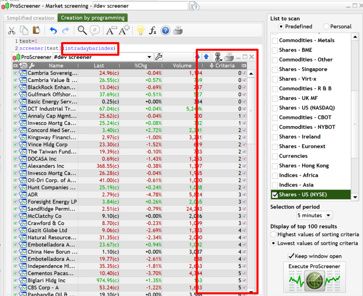This screenshot has width=363, height=296.
Task: Click the Execute ProScreener button
Action: click(x=314, y=277)
